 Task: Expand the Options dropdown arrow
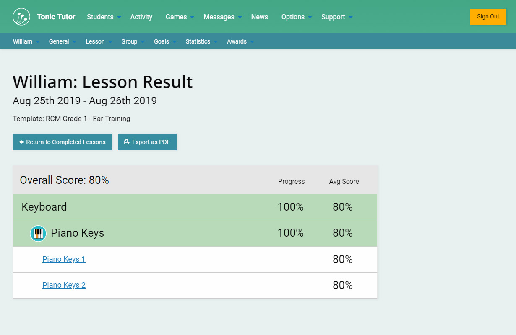tap(310, 17)
